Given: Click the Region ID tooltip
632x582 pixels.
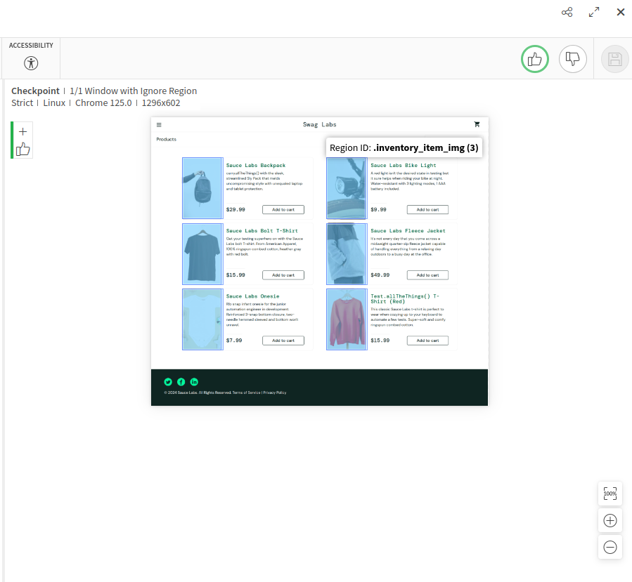Looking at the screenshot, I should [x=404, y=147].
